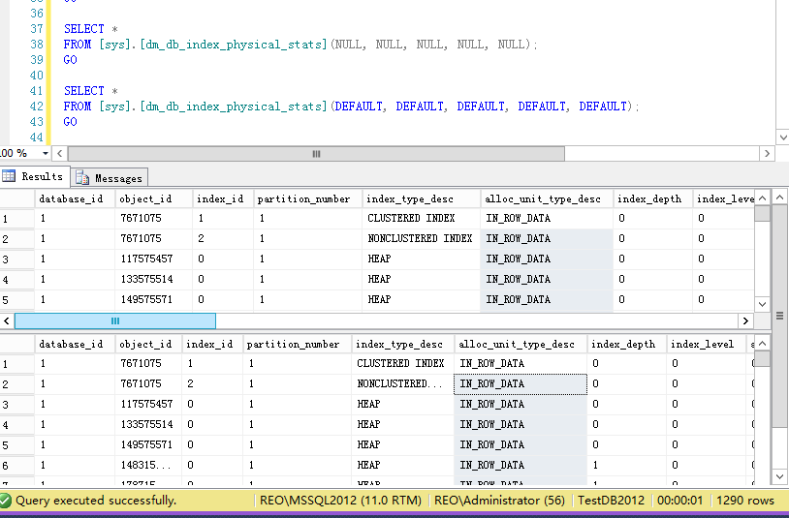This screenshot has width=789, height=518.
Task: Click first result grid scroll-left arrow
Action: 7,321
